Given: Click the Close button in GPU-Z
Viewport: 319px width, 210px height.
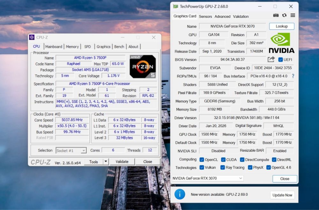Looking at the screenshot, I should point(285,178).
